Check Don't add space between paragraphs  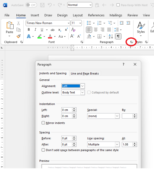click(43, 150)
